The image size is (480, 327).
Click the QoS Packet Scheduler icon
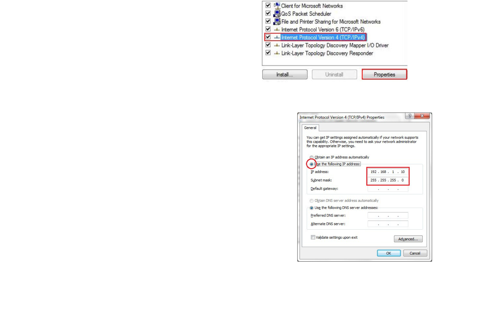click(277, 14)
